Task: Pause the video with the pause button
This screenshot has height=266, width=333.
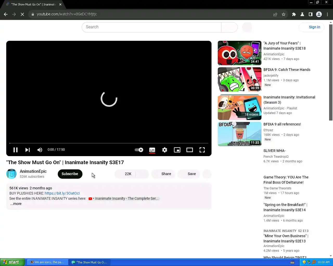Action: 15,150
